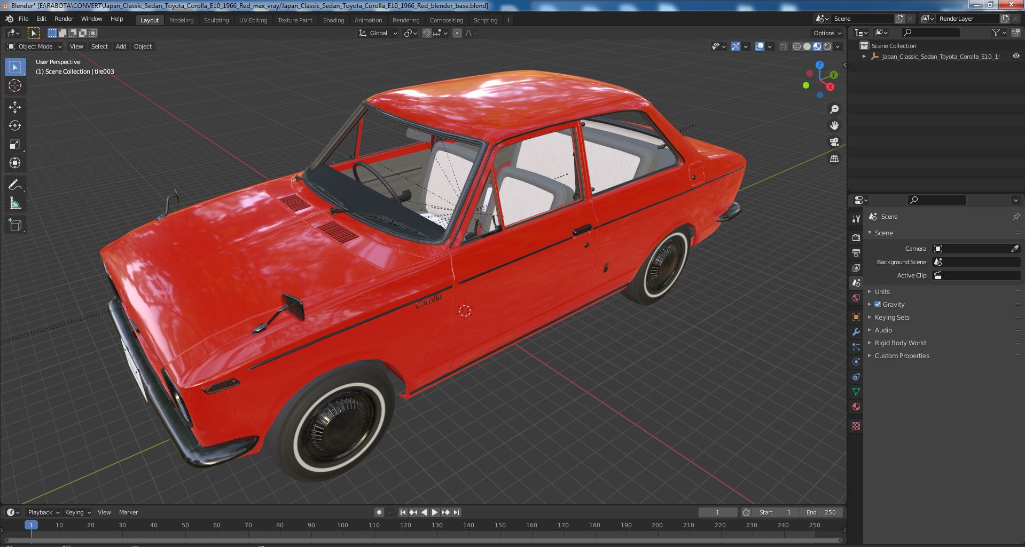This screenshot has height=547, width=1025.
Task: Pin the Scene properties panel
Action: [1016, 217]
